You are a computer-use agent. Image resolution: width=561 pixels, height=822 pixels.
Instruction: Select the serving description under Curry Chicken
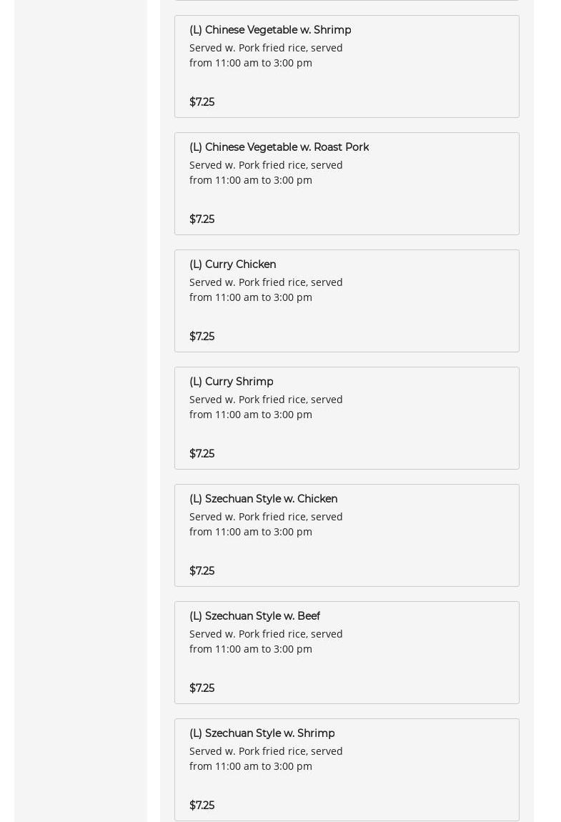265,289
